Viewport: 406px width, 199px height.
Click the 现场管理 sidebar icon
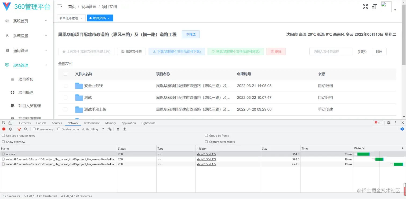point(7,65)
